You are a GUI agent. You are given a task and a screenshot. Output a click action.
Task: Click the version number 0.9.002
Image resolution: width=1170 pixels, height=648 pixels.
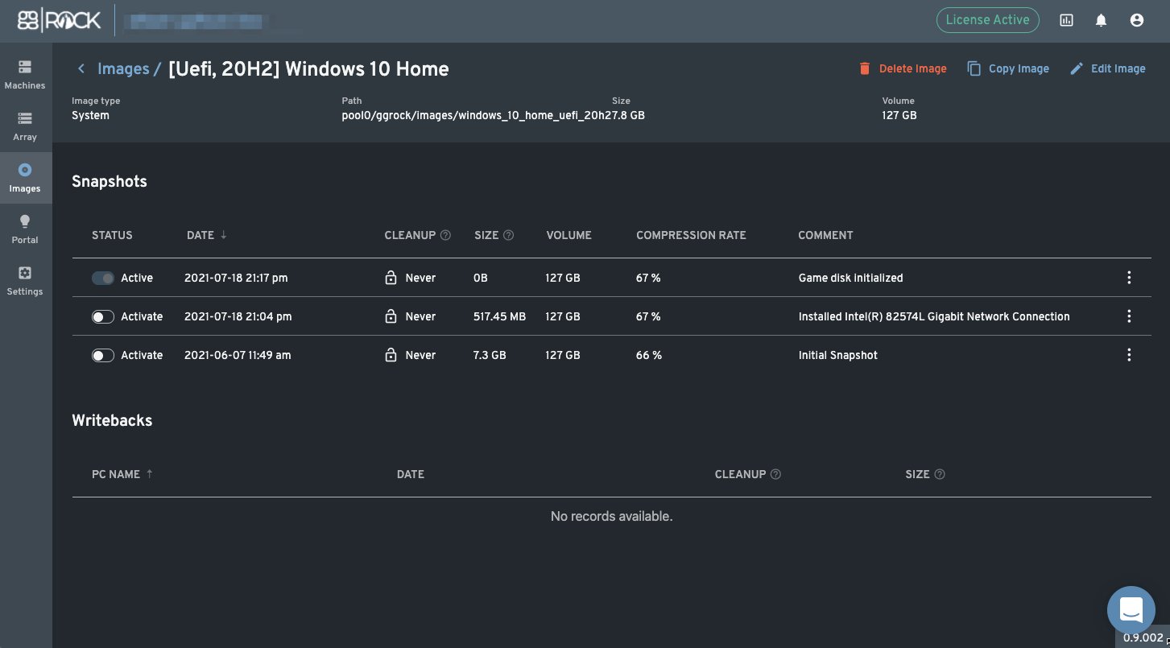point(1143,638)
